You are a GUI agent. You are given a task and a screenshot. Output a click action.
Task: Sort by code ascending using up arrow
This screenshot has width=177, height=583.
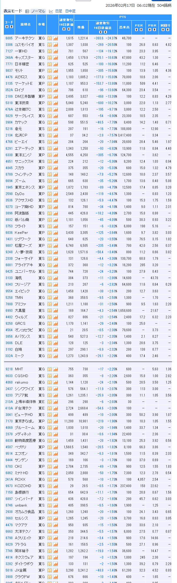tap(7, 27)
